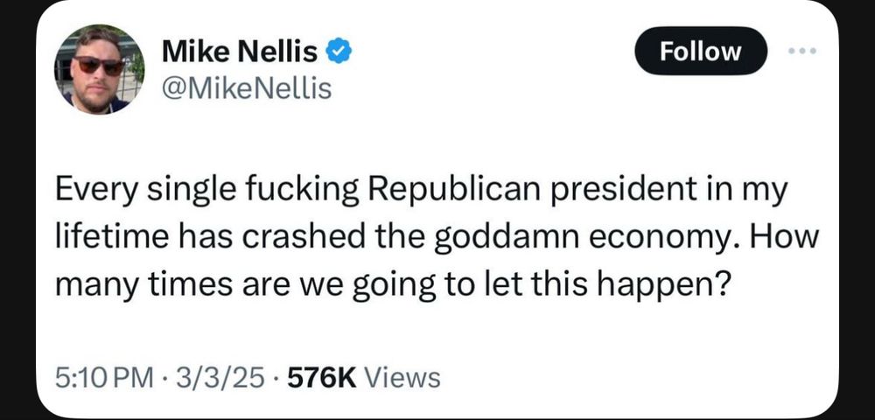Click the 576K view count number
875x420 pixels.
coord(321,378)
